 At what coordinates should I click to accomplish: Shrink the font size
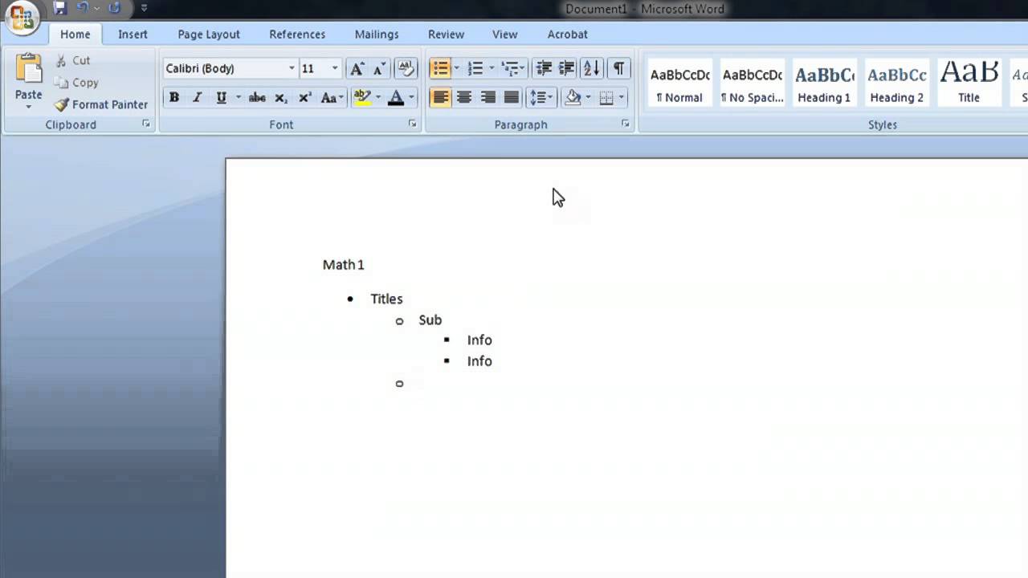379,69
